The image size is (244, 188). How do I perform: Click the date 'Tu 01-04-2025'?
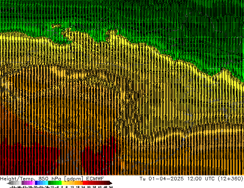pos(162,179)
